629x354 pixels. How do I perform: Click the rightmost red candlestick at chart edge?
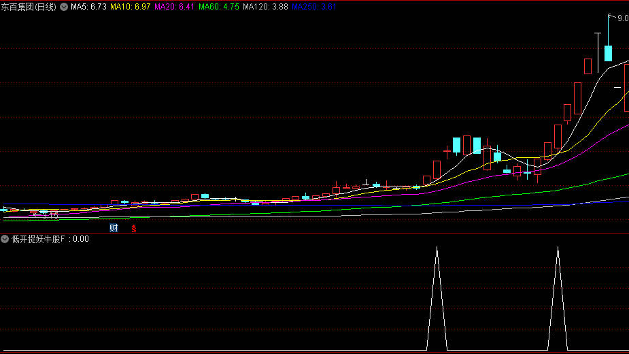(626, 87)
